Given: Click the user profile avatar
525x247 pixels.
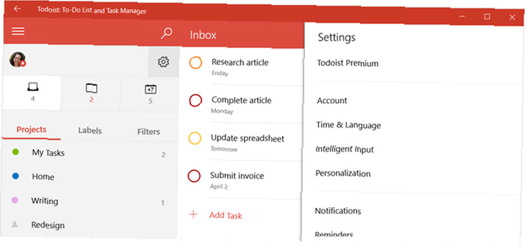Looking at the screenshot, I should click(18, 59).
